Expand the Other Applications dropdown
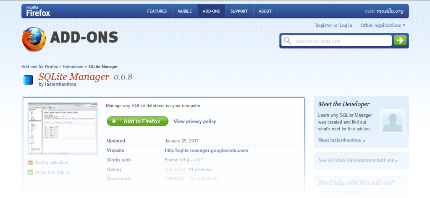Screen dimensions: 430x198 (383, 25)
